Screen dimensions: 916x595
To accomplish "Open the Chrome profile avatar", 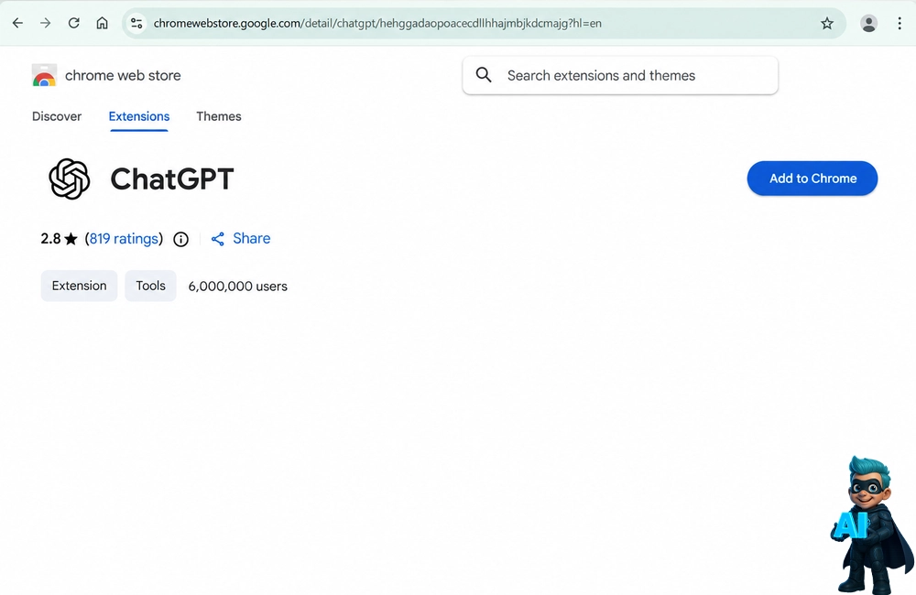I will tap(868, 24).
